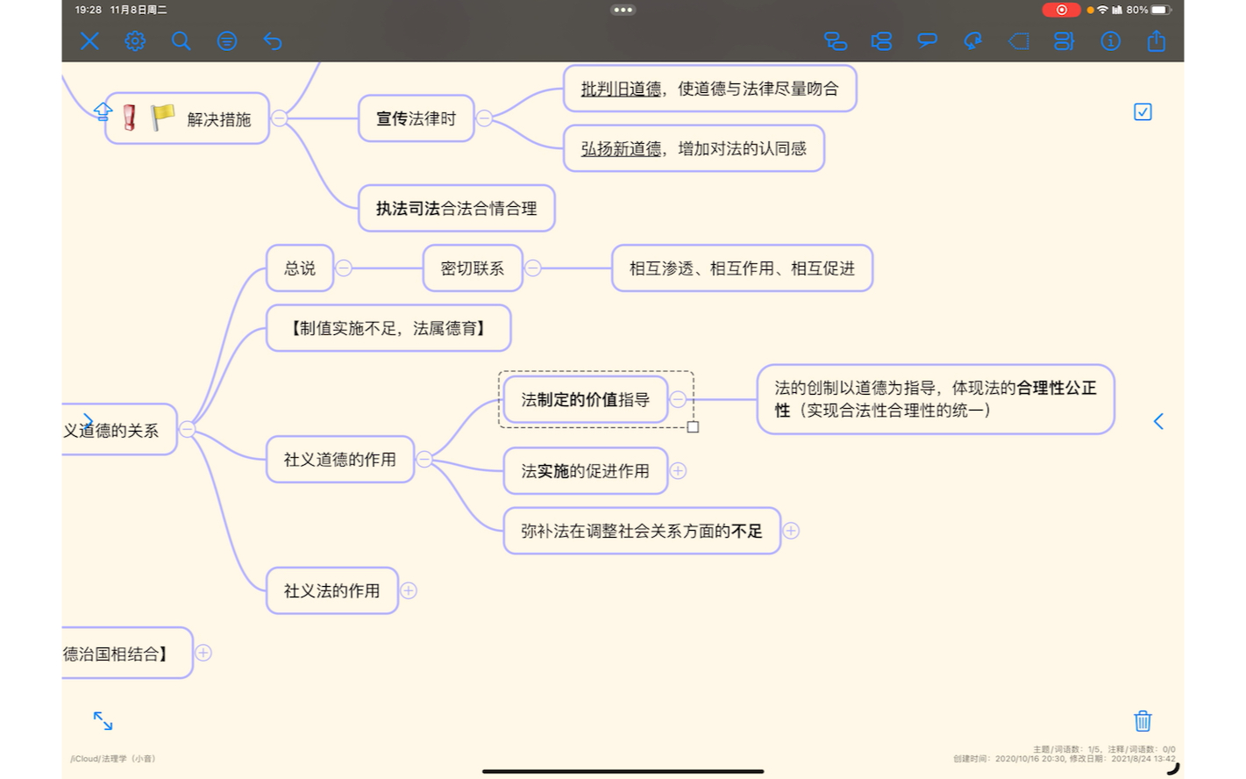Expand the 社义法的作用 node
Image resolution: width=1246 pixels, height=779 pixels.
409,590
